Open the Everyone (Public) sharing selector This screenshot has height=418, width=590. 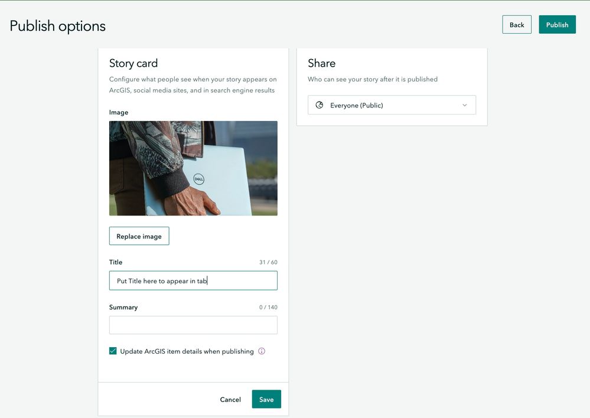coord(391,105)
